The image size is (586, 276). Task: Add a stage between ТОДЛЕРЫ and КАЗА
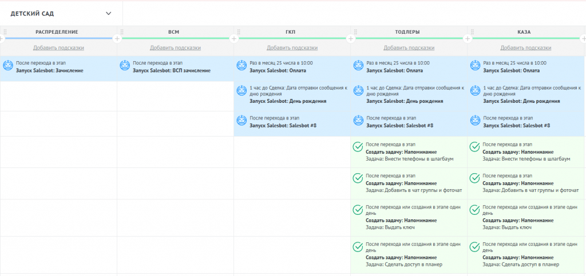[468, 38]
